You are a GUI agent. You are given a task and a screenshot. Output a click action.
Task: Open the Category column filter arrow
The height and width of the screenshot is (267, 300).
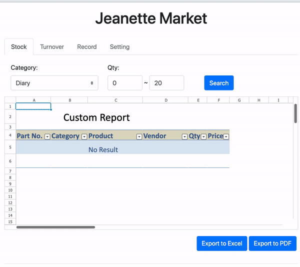point(84,136)
